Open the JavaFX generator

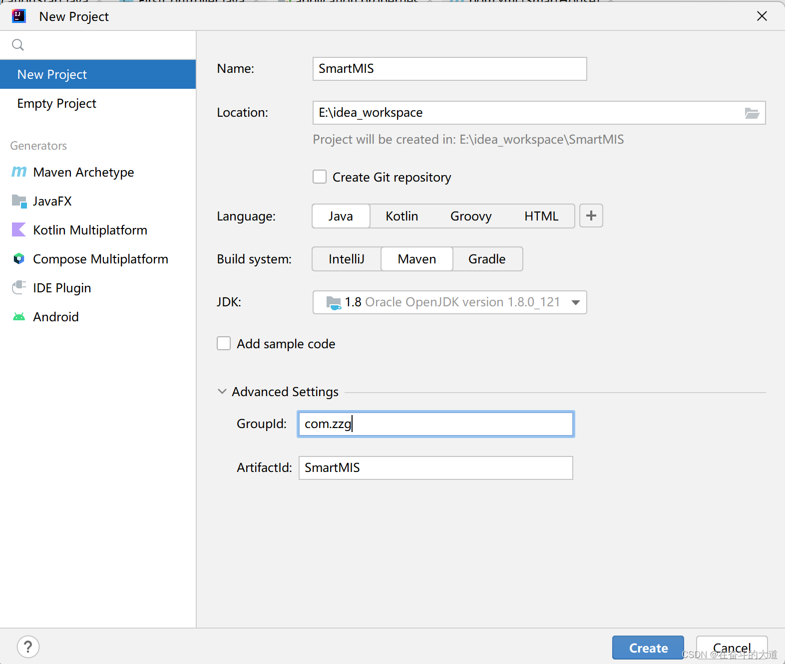point(98,201)
